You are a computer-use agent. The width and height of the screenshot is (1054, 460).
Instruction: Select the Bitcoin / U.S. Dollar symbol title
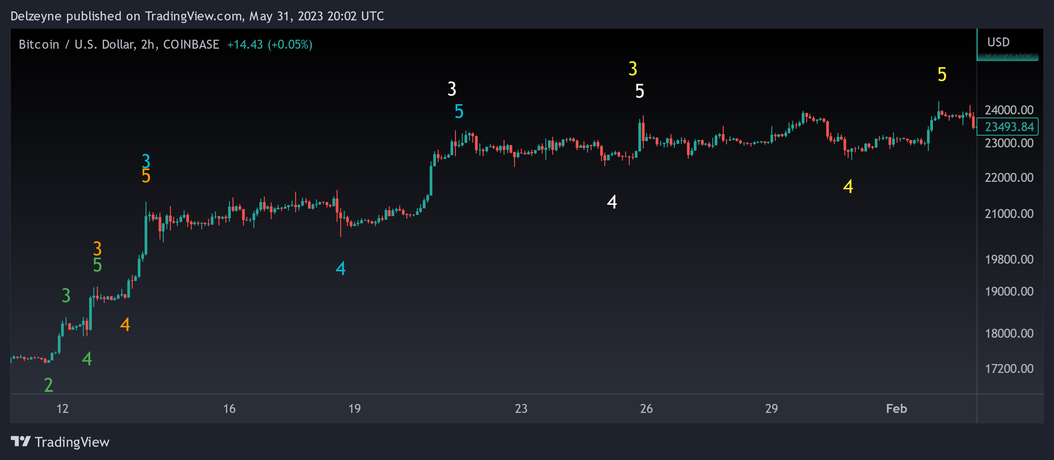tap(119, 44)
